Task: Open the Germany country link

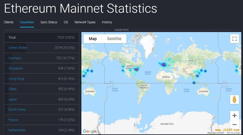Action: click(15, 58)
